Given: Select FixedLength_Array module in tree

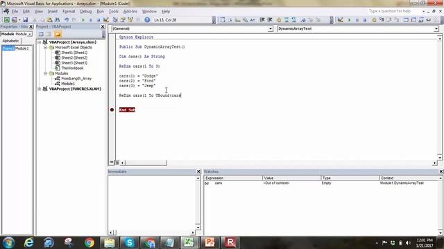Looking at the screenshot, I should pos(76,78).
